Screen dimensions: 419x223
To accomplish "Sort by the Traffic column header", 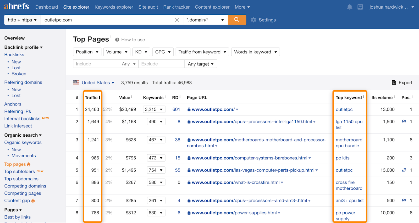I will coord(92,98).
